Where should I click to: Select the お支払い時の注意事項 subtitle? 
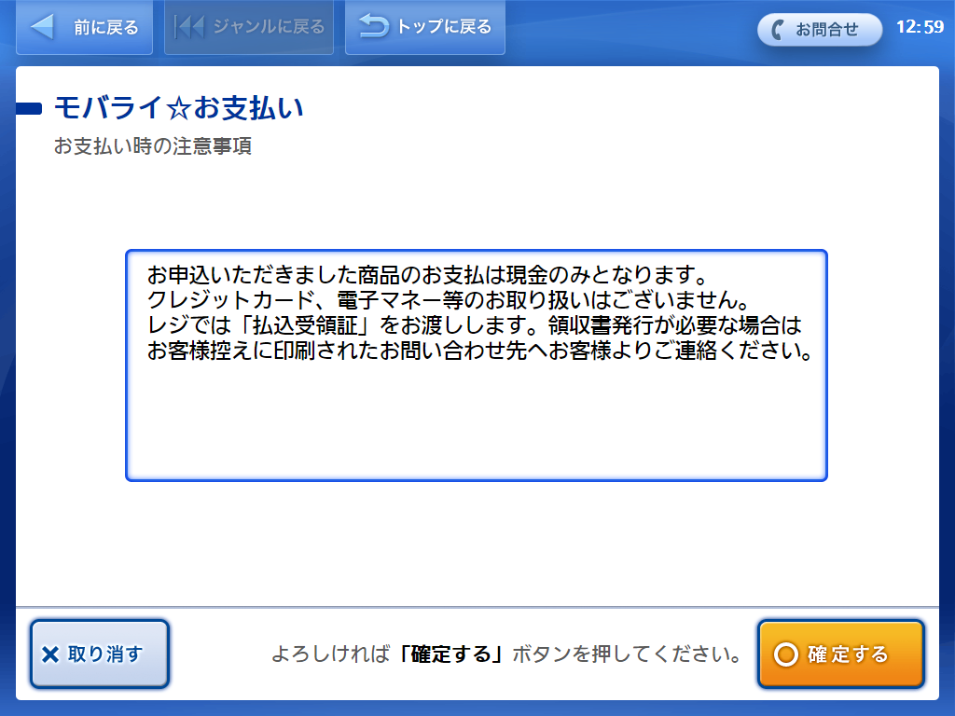point(153,146)
